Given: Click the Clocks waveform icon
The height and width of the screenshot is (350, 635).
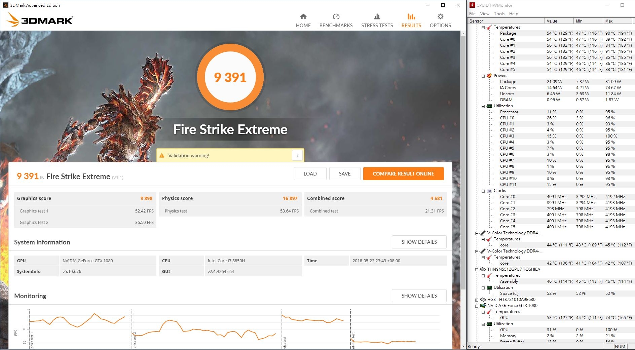Looking at the screenshot, I should click(x=489, y=191).
